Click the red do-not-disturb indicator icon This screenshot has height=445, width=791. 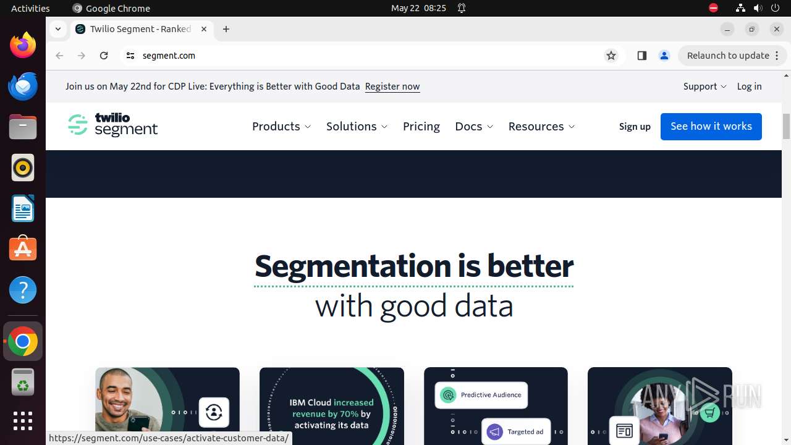pyautogui.click(x=713, y=8)
